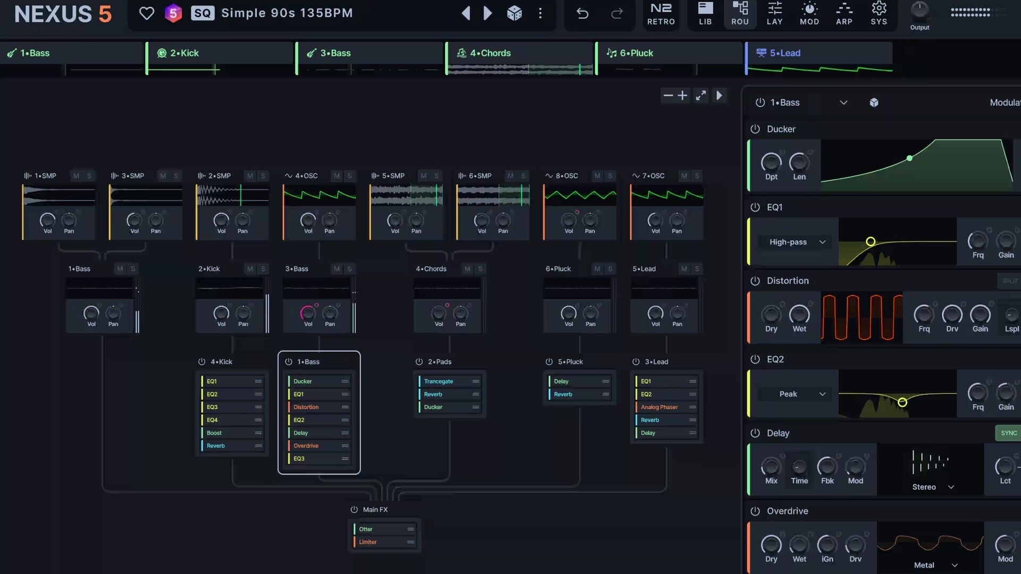Fit routing view with expand arrows icon

coord(701,96)
